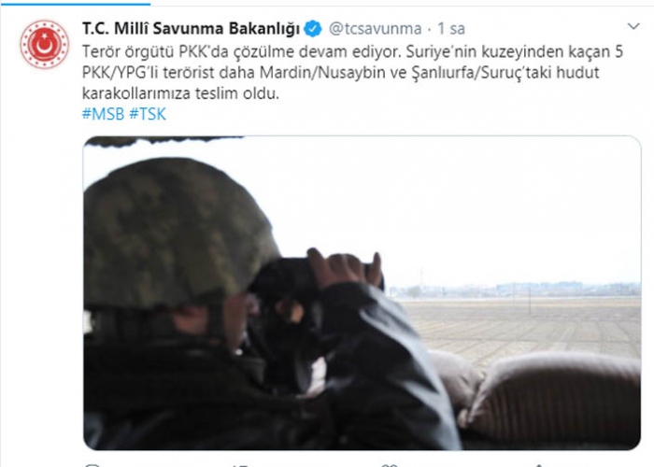The width and height of the screenshot is (654, 467).
Task: Open the soldier with binoculars photo
Action: point(363,292)
